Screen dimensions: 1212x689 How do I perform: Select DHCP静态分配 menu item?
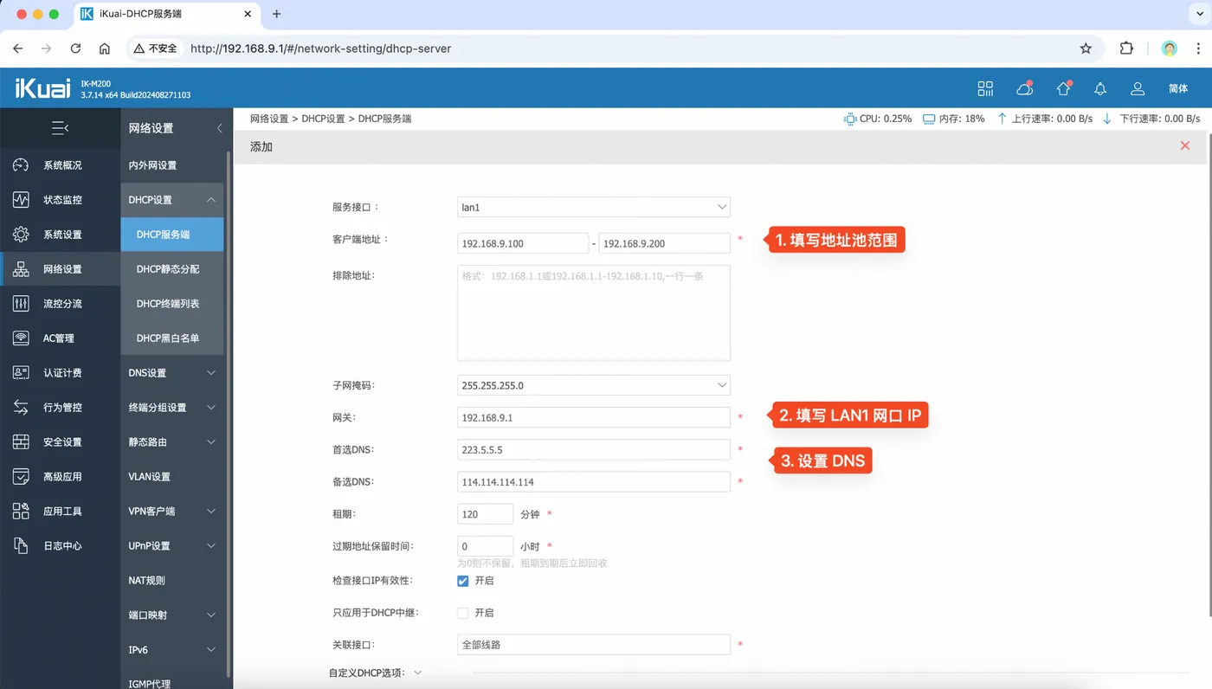(172, 269)
